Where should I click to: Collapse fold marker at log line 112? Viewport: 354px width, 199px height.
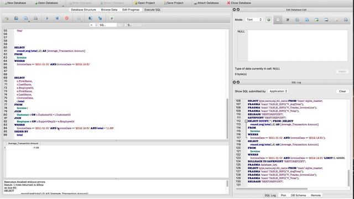pyautogui.click(x=246, y=121)
